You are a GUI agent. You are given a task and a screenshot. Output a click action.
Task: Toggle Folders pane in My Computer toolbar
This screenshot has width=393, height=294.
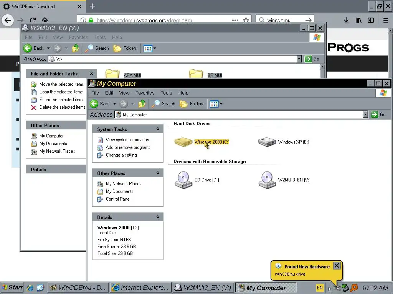point(192,103)
